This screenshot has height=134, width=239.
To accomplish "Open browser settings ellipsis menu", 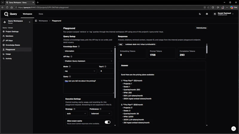I will pos(227,7).
